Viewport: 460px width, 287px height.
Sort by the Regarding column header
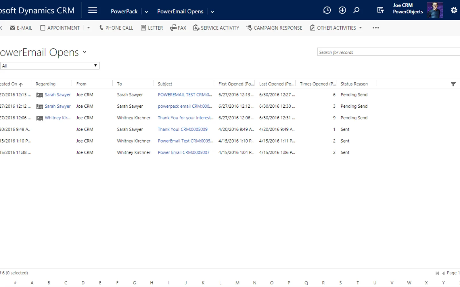click(45, 84)
